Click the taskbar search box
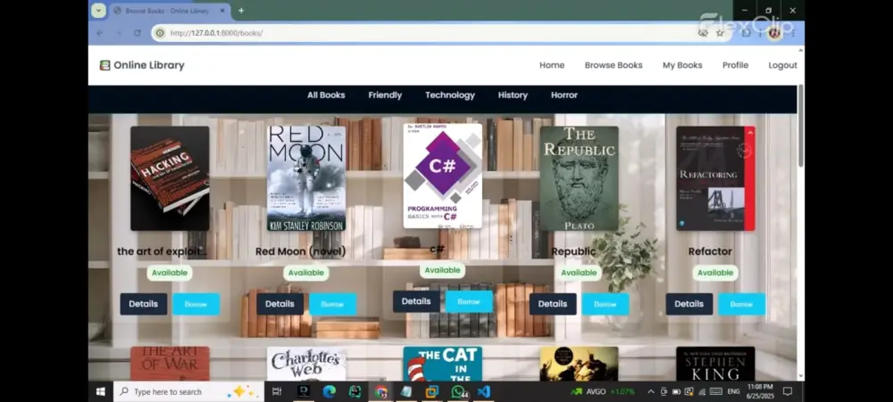The image size is (893, 402). click(x=189, y=392)
